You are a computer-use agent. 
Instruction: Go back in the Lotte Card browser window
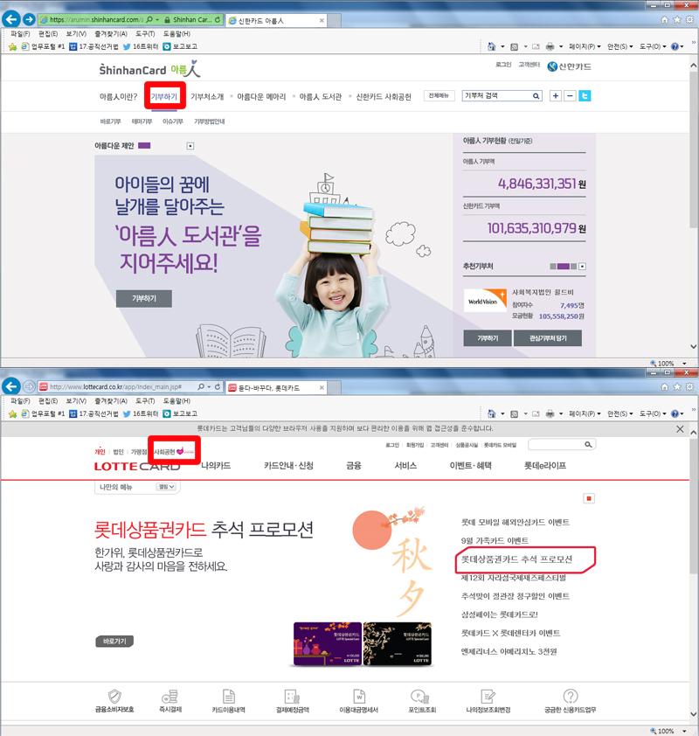[11, 386]
